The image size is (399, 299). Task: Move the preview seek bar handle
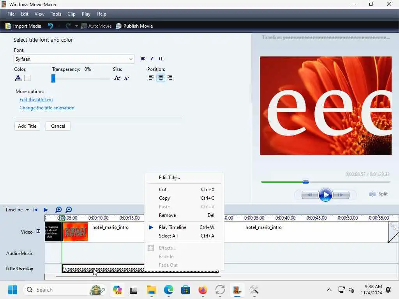(305, 182)
